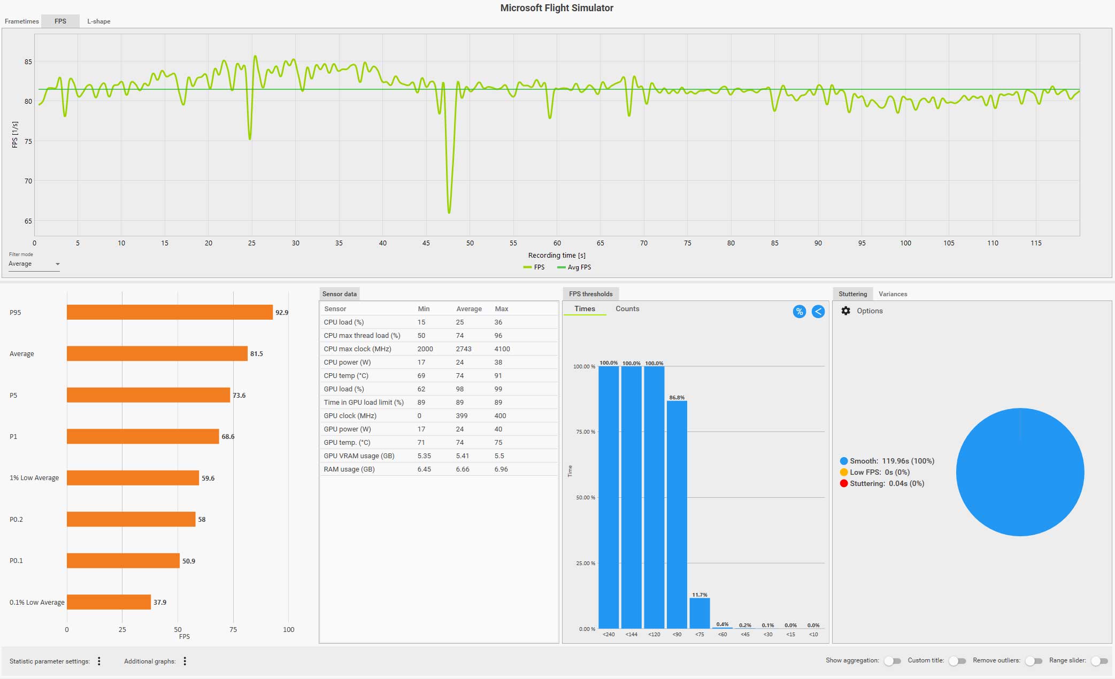
Task: Toggle the Remove outliers switch
Action: click(1033, 661)
